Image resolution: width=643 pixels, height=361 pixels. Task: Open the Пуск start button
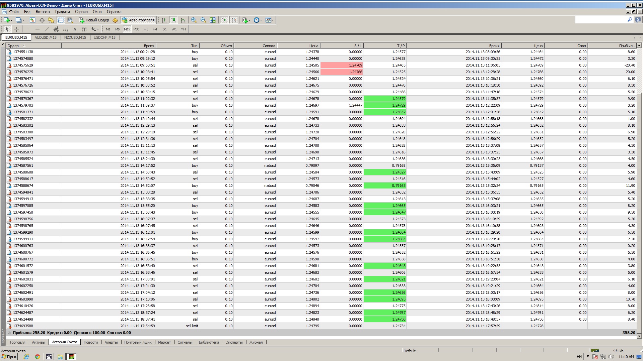click(x=9, y=357)
